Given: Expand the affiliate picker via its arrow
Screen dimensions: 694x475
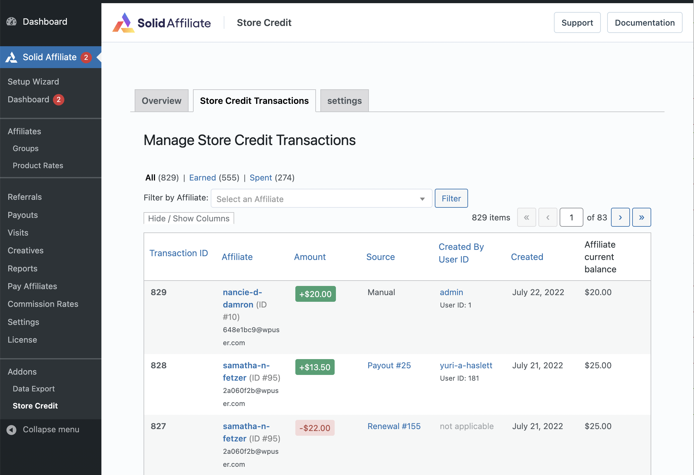Looking at the screenshot, I should (x=422, y=198).
